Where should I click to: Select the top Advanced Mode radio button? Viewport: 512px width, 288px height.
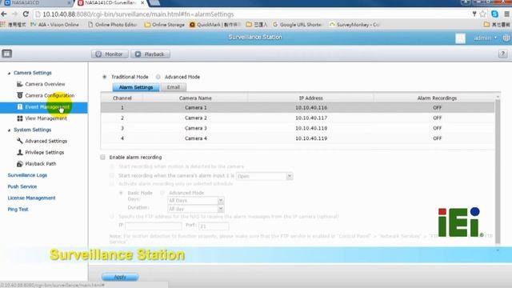tap(158, 77)
